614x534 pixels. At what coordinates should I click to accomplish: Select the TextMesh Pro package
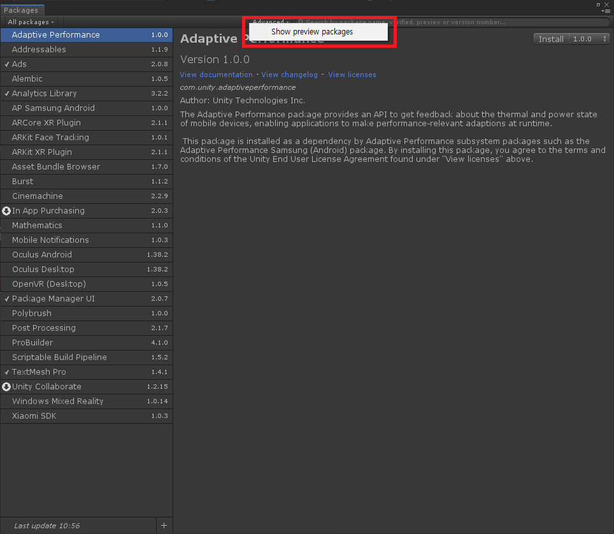pyautogui.click(x=87, y=372)
